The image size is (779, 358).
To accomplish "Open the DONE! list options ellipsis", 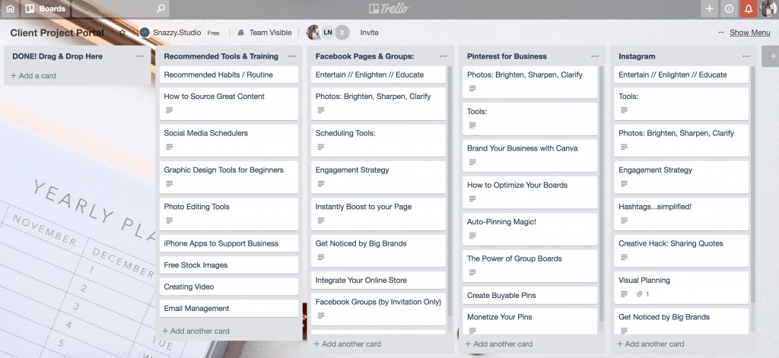I will click(x=140, y=56).
